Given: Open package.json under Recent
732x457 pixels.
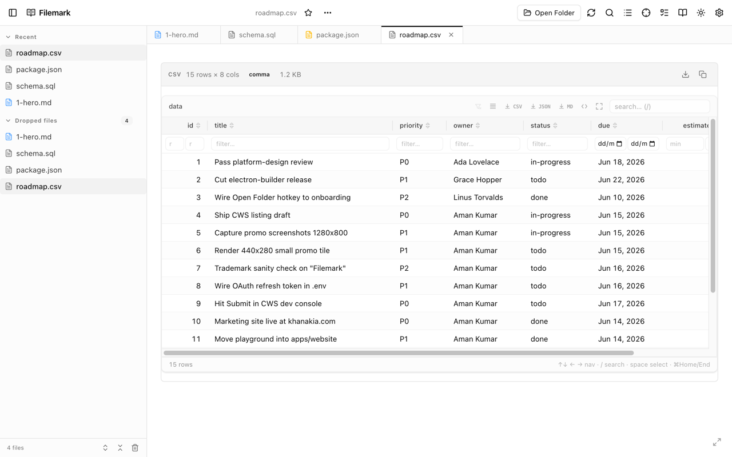Looking at the screenshot, I should pyautogui.click(x=73, y=69).
